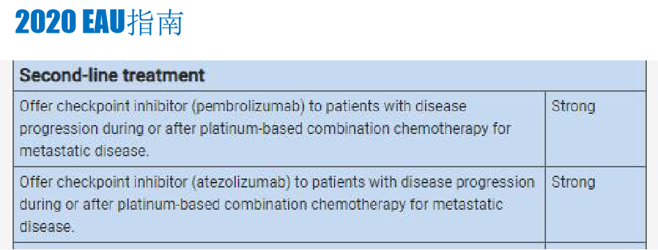Viewport: 658px width, 250px height.
Task: Click the 2020 EAU title heading
Action: [99, 22]
